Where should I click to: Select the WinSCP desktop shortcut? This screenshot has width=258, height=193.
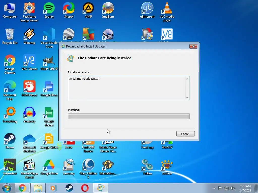click(x=167, y=145)
